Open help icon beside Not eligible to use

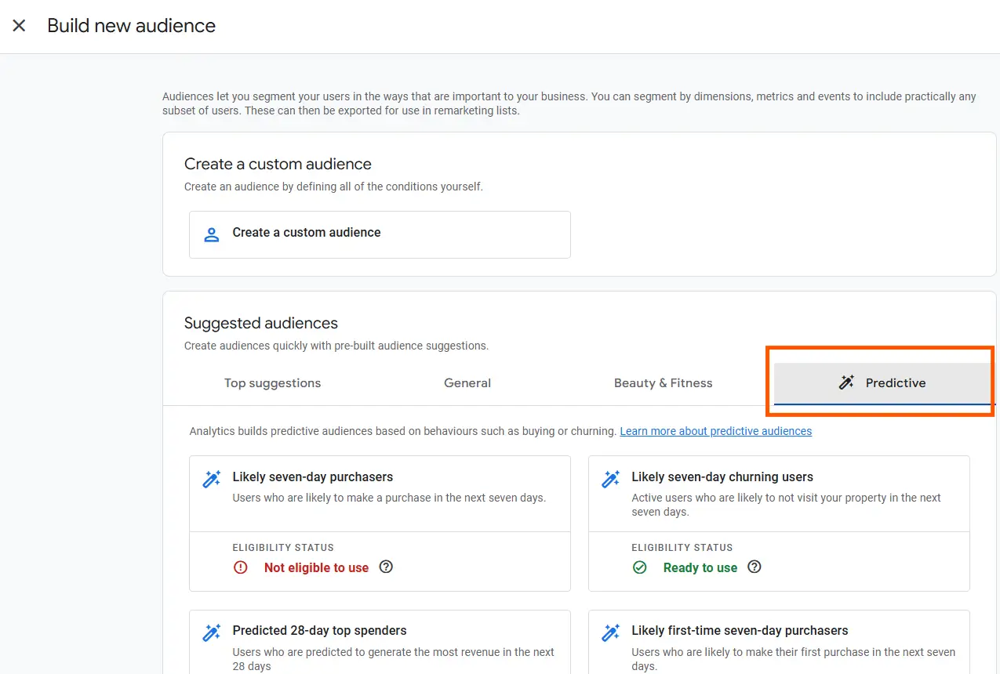tap(386, 567)
